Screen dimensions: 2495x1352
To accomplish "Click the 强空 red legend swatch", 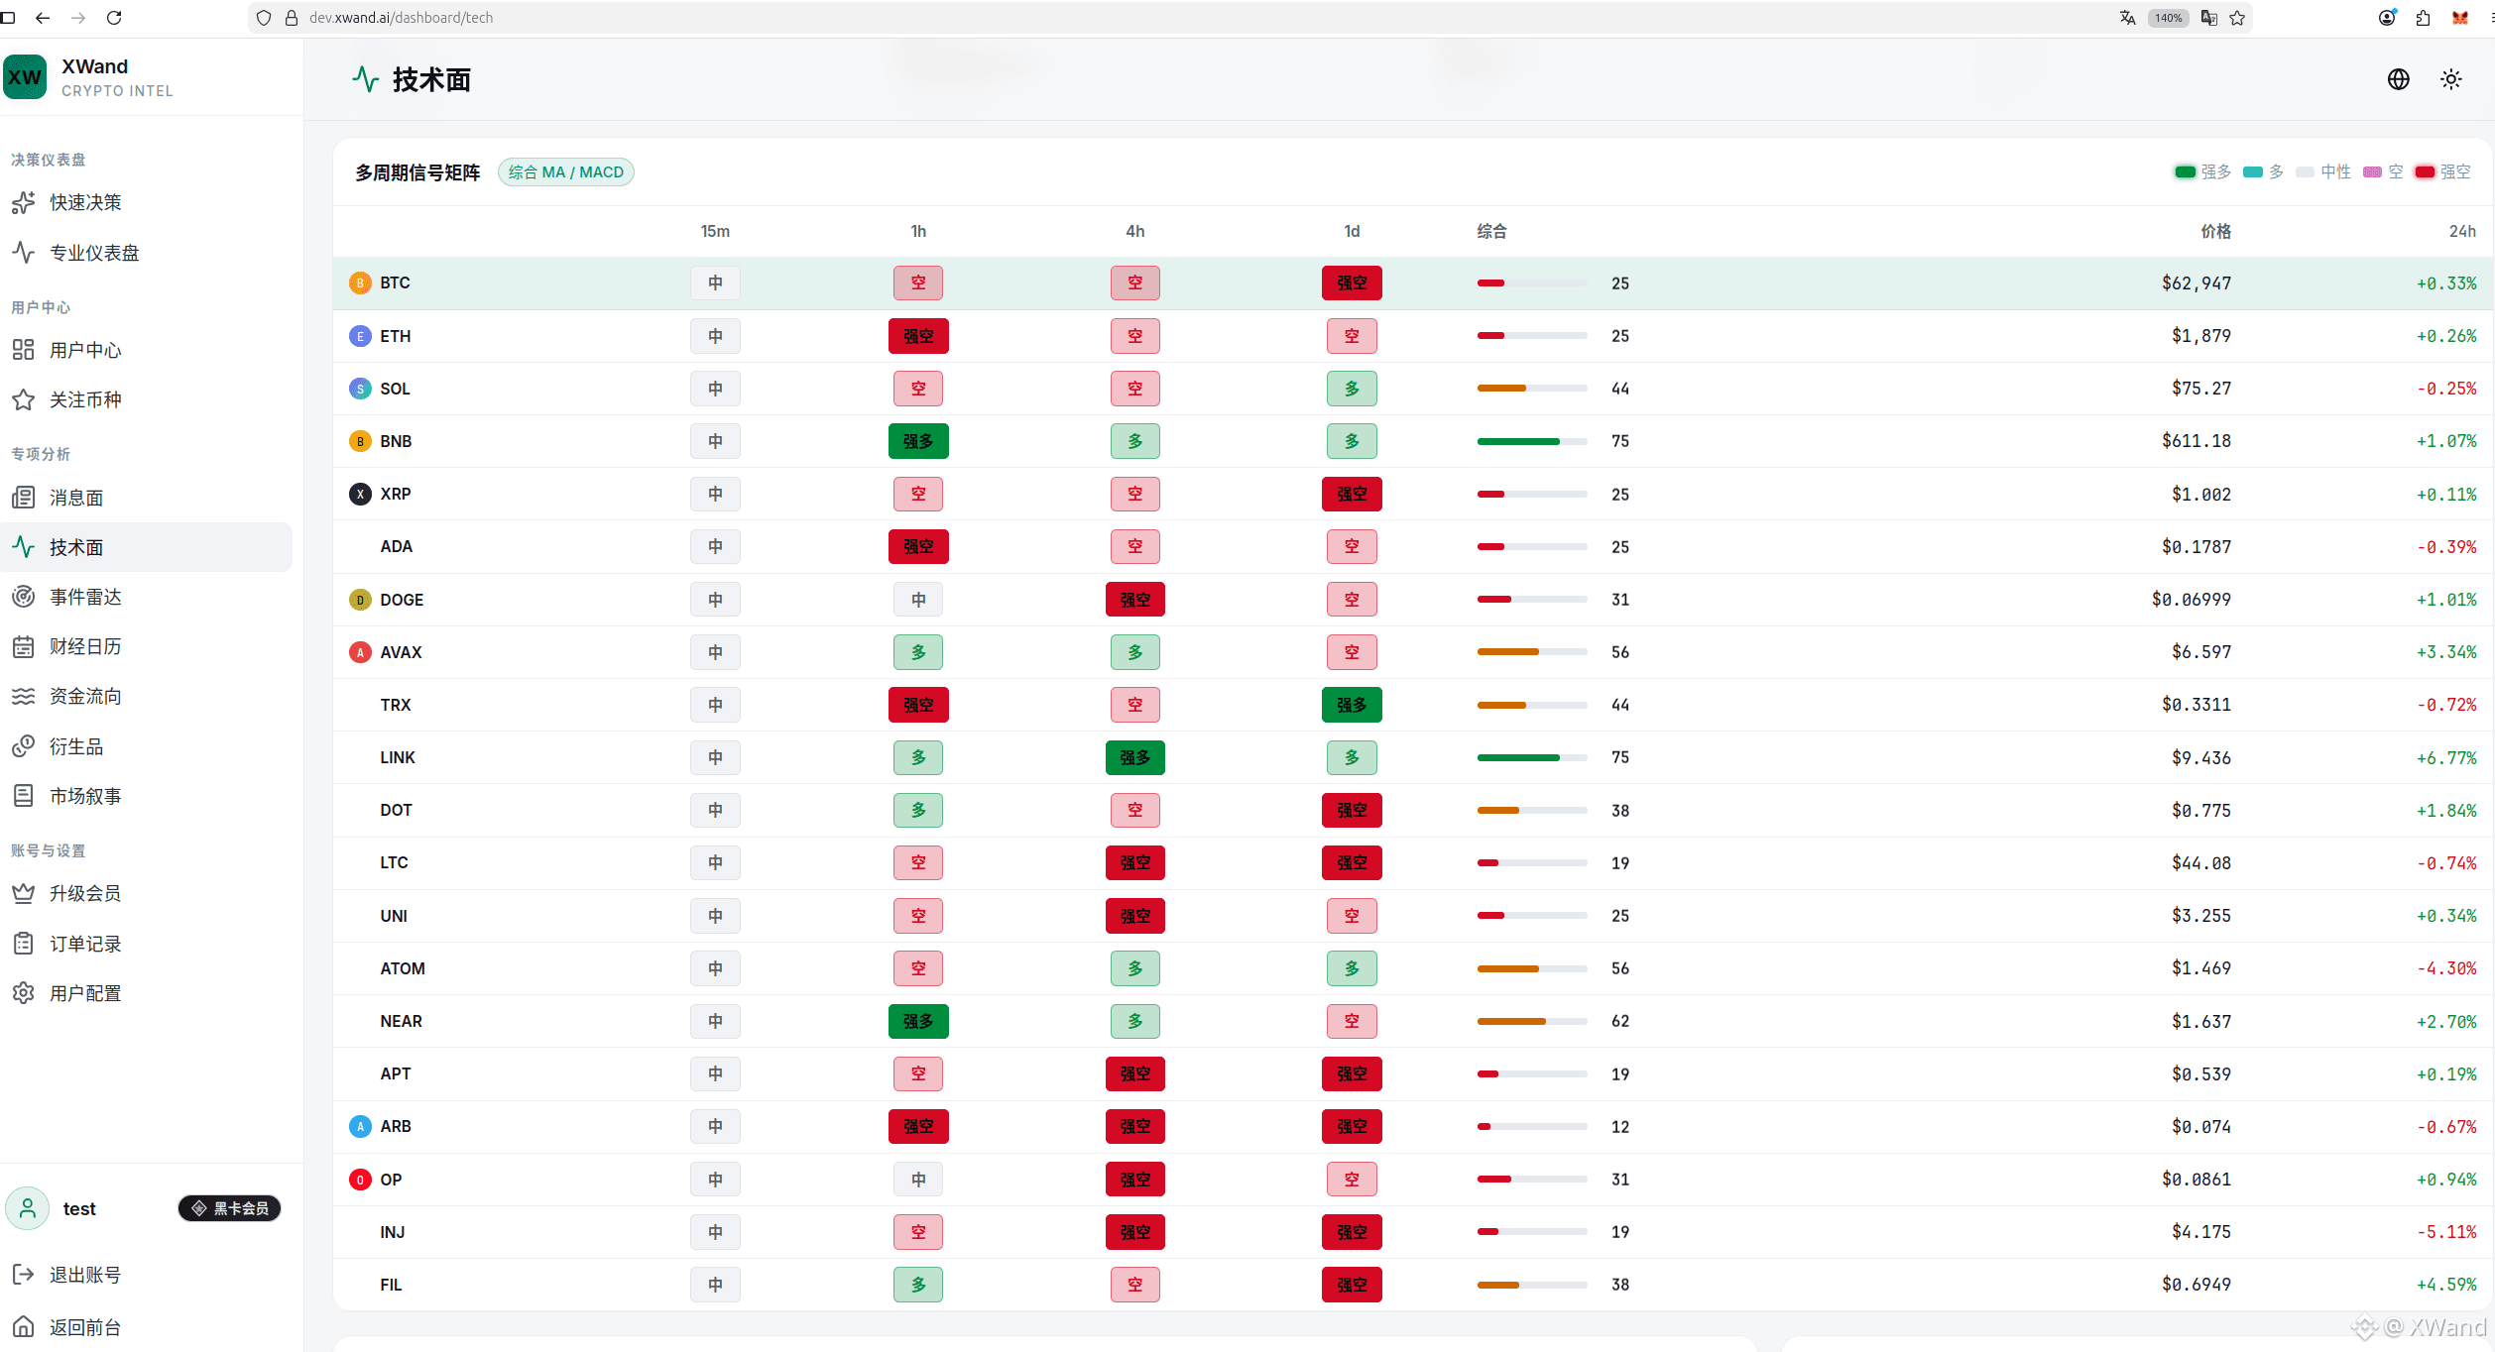I will [x=2425, y=172].
